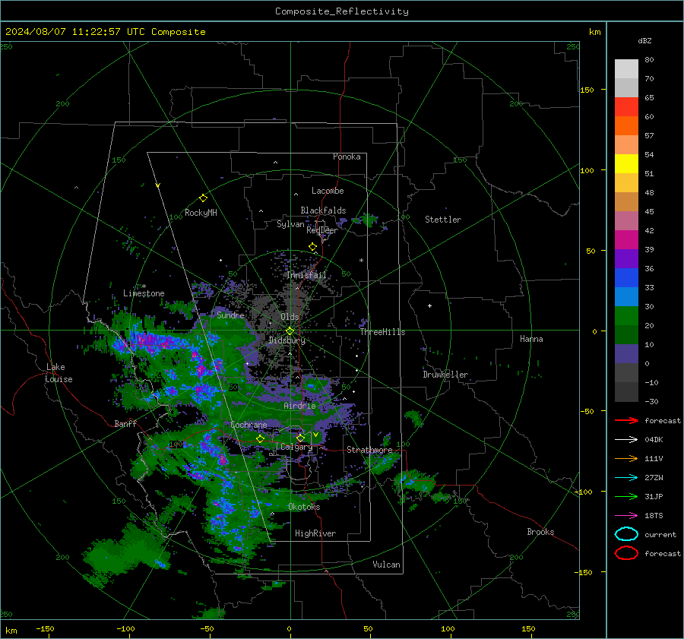684x639 pixels.
Task: Select the orange 57-60 dBZ swatch
Action: point(626,126)
